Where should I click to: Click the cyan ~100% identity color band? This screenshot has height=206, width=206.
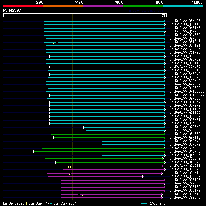tap(183, 6)
